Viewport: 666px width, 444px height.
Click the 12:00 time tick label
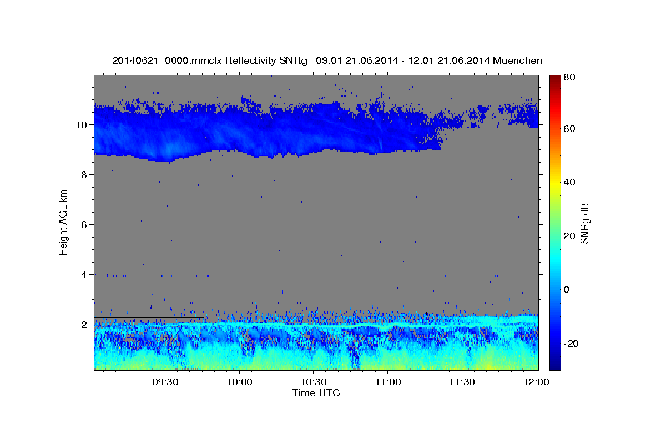point(536,382)
